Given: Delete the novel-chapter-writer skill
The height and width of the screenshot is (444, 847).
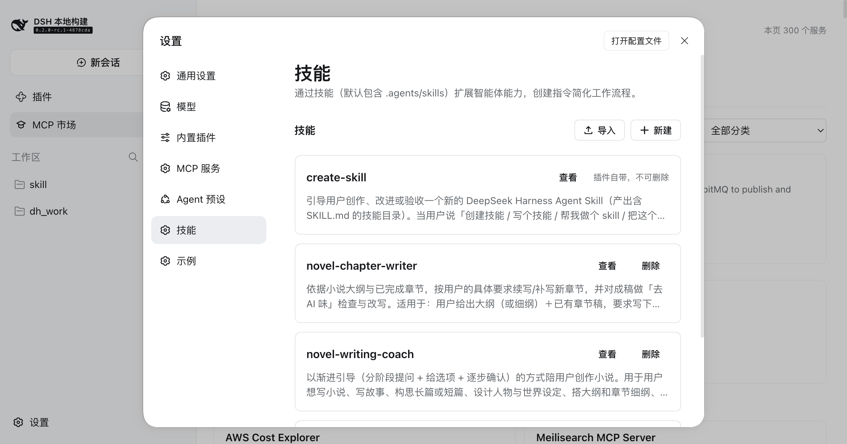Looking at the screenshot, I should [651, 266].
